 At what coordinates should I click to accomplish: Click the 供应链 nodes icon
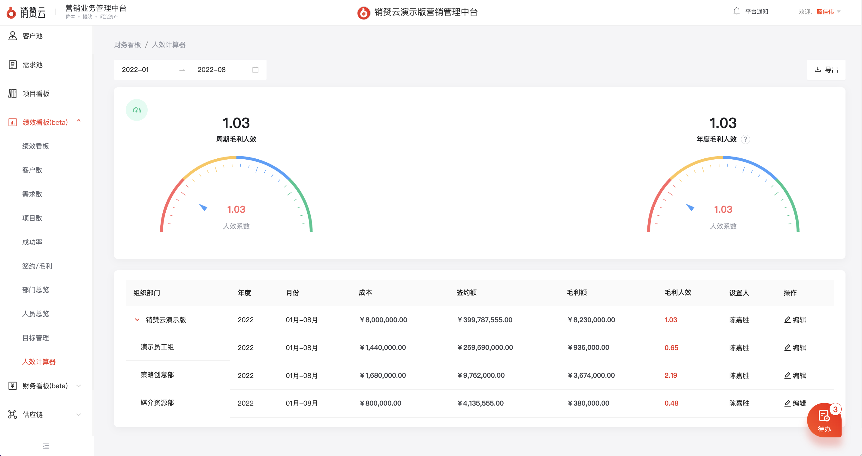point(12,415)
